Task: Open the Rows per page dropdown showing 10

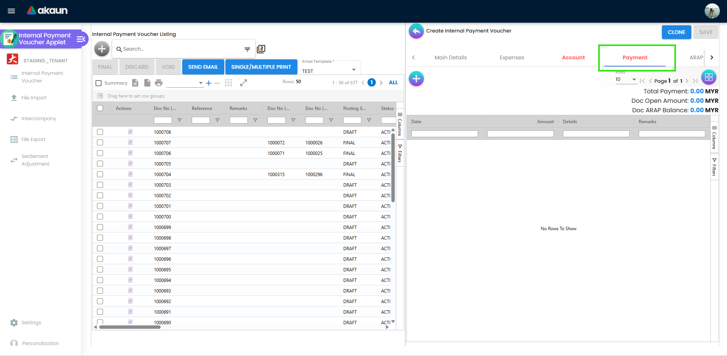Action: click(x=625, y=79)
